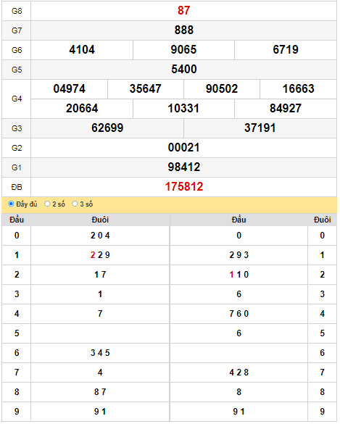Click the G3 number 62699
This screenshot has width=340, height=424.
tap(107, 128)
